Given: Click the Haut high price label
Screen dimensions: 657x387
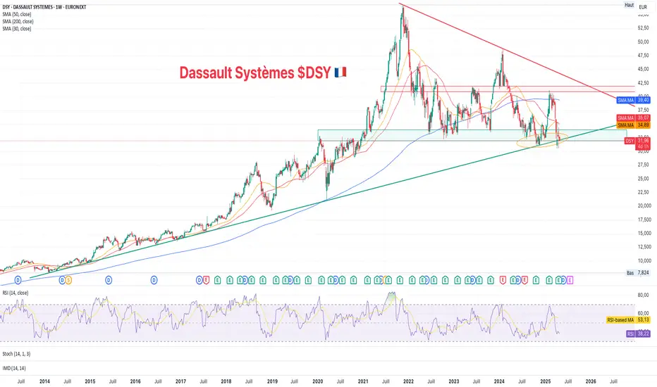Looking at the screenshot, I should tap(629, 5).
